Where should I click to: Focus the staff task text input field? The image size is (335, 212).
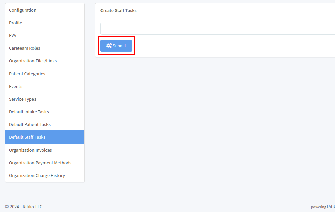[217, 29]
